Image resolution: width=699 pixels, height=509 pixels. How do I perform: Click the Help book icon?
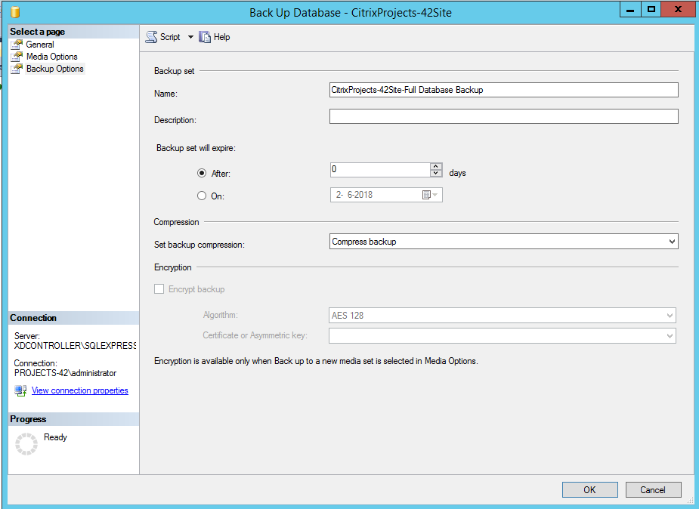pyautogui.click(x=205, y=37)
